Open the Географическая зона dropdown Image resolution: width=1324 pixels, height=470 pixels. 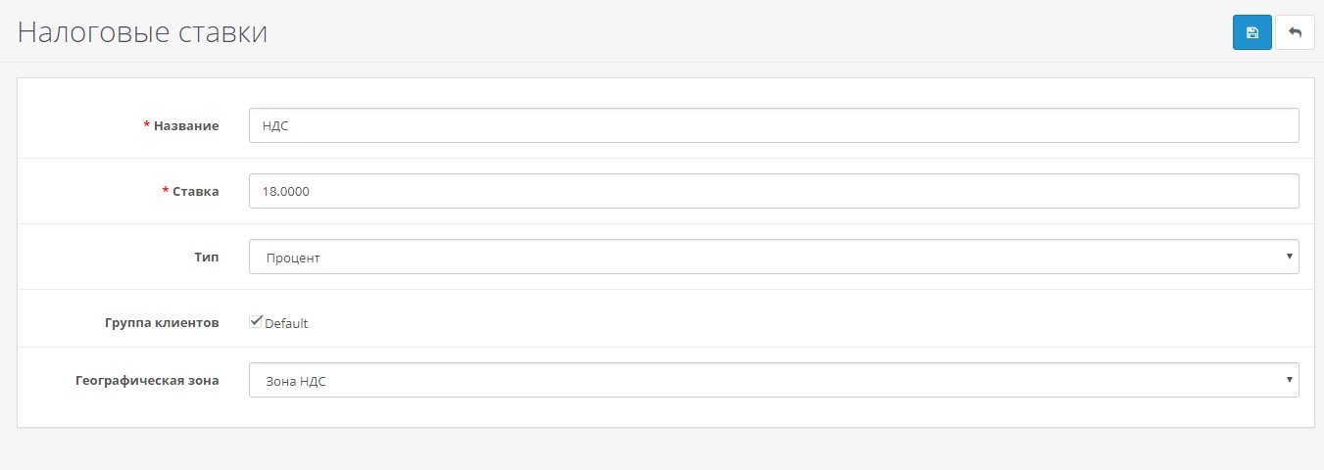[x=773, y=380]
